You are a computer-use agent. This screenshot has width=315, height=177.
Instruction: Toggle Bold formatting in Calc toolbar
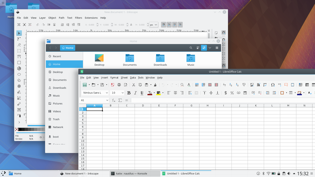point(129,93)
